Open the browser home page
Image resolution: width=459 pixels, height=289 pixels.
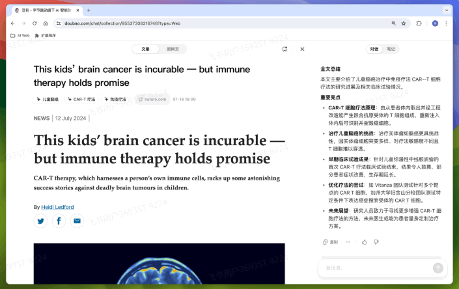tap(46, 23)
